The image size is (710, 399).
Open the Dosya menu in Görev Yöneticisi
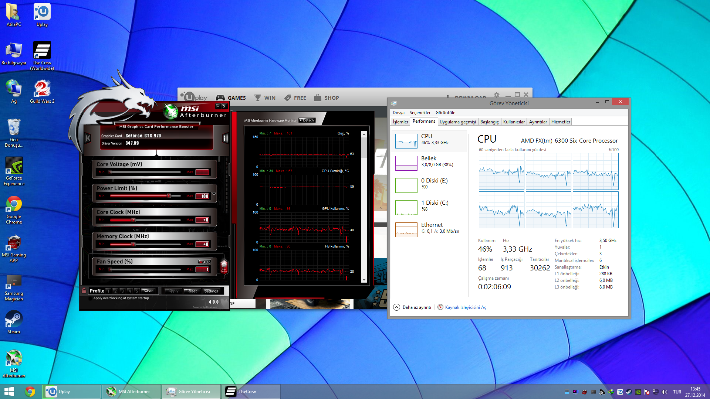[x=398, y=113]
